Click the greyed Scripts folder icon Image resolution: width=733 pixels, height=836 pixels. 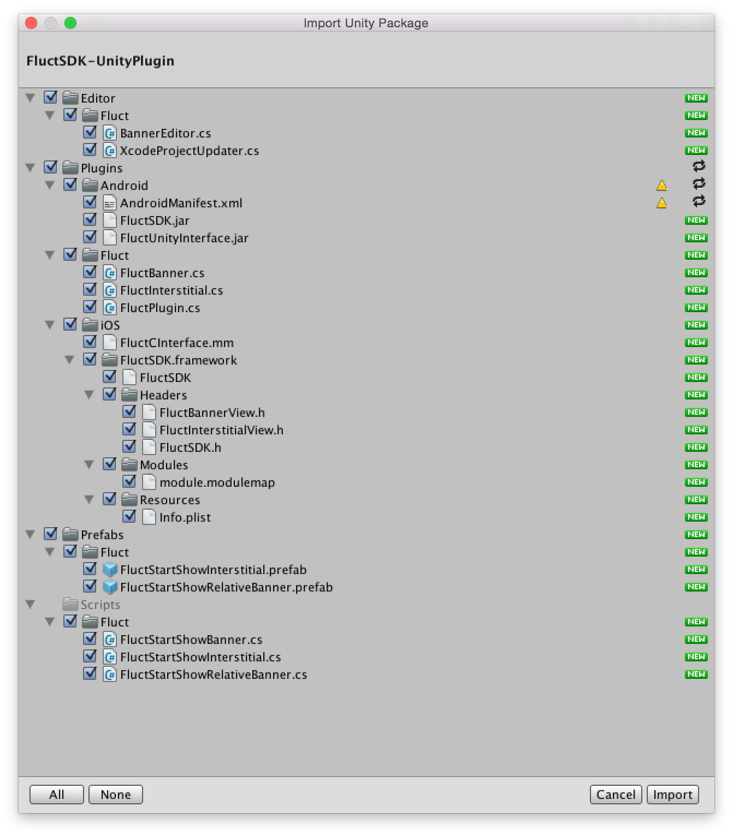[70, 605]
